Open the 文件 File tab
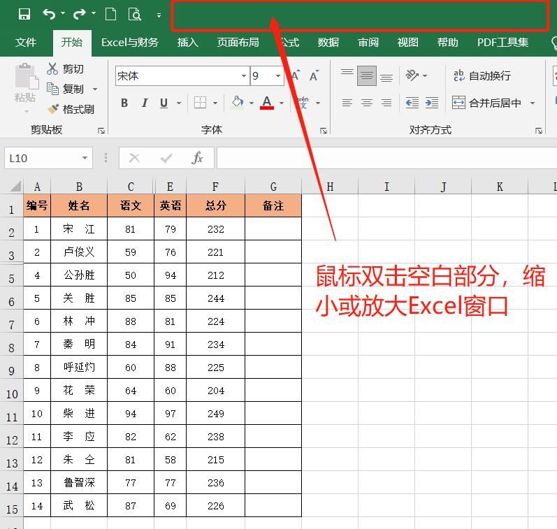Viewport: 557px width, 529px height. pyautogui.click(x=26, y=42)
